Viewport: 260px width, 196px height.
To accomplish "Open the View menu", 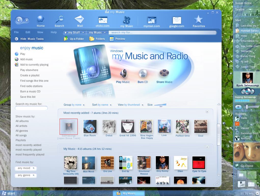I will tap(40, 32).
